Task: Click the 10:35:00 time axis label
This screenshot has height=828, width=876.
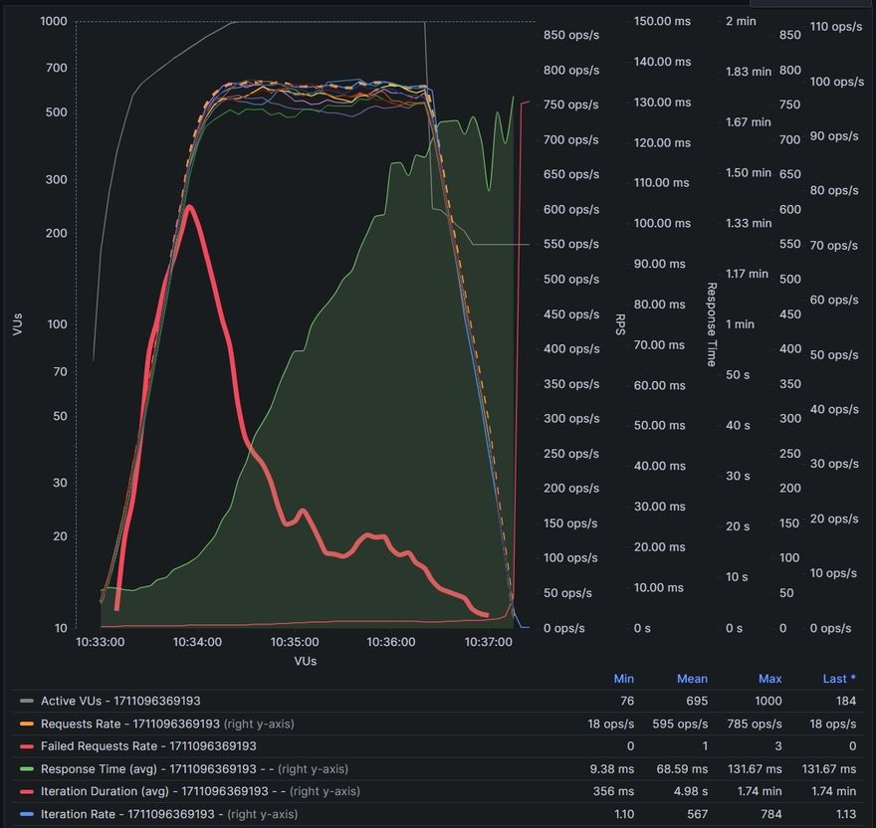Action: tap(295, 643)
